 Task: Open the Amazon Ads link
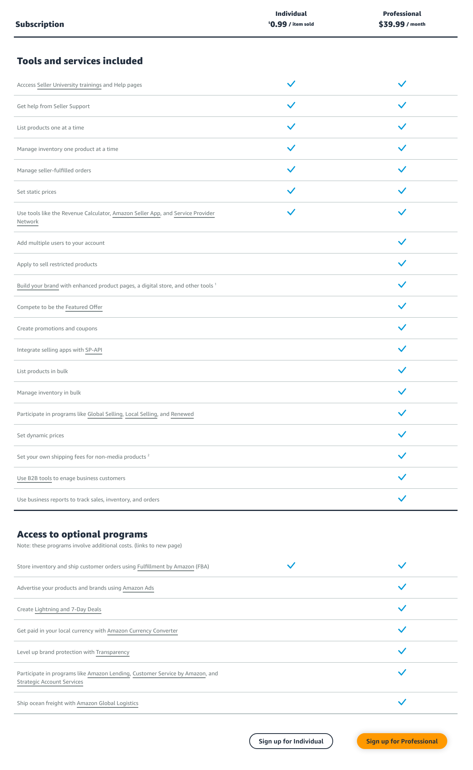(138, 588)
